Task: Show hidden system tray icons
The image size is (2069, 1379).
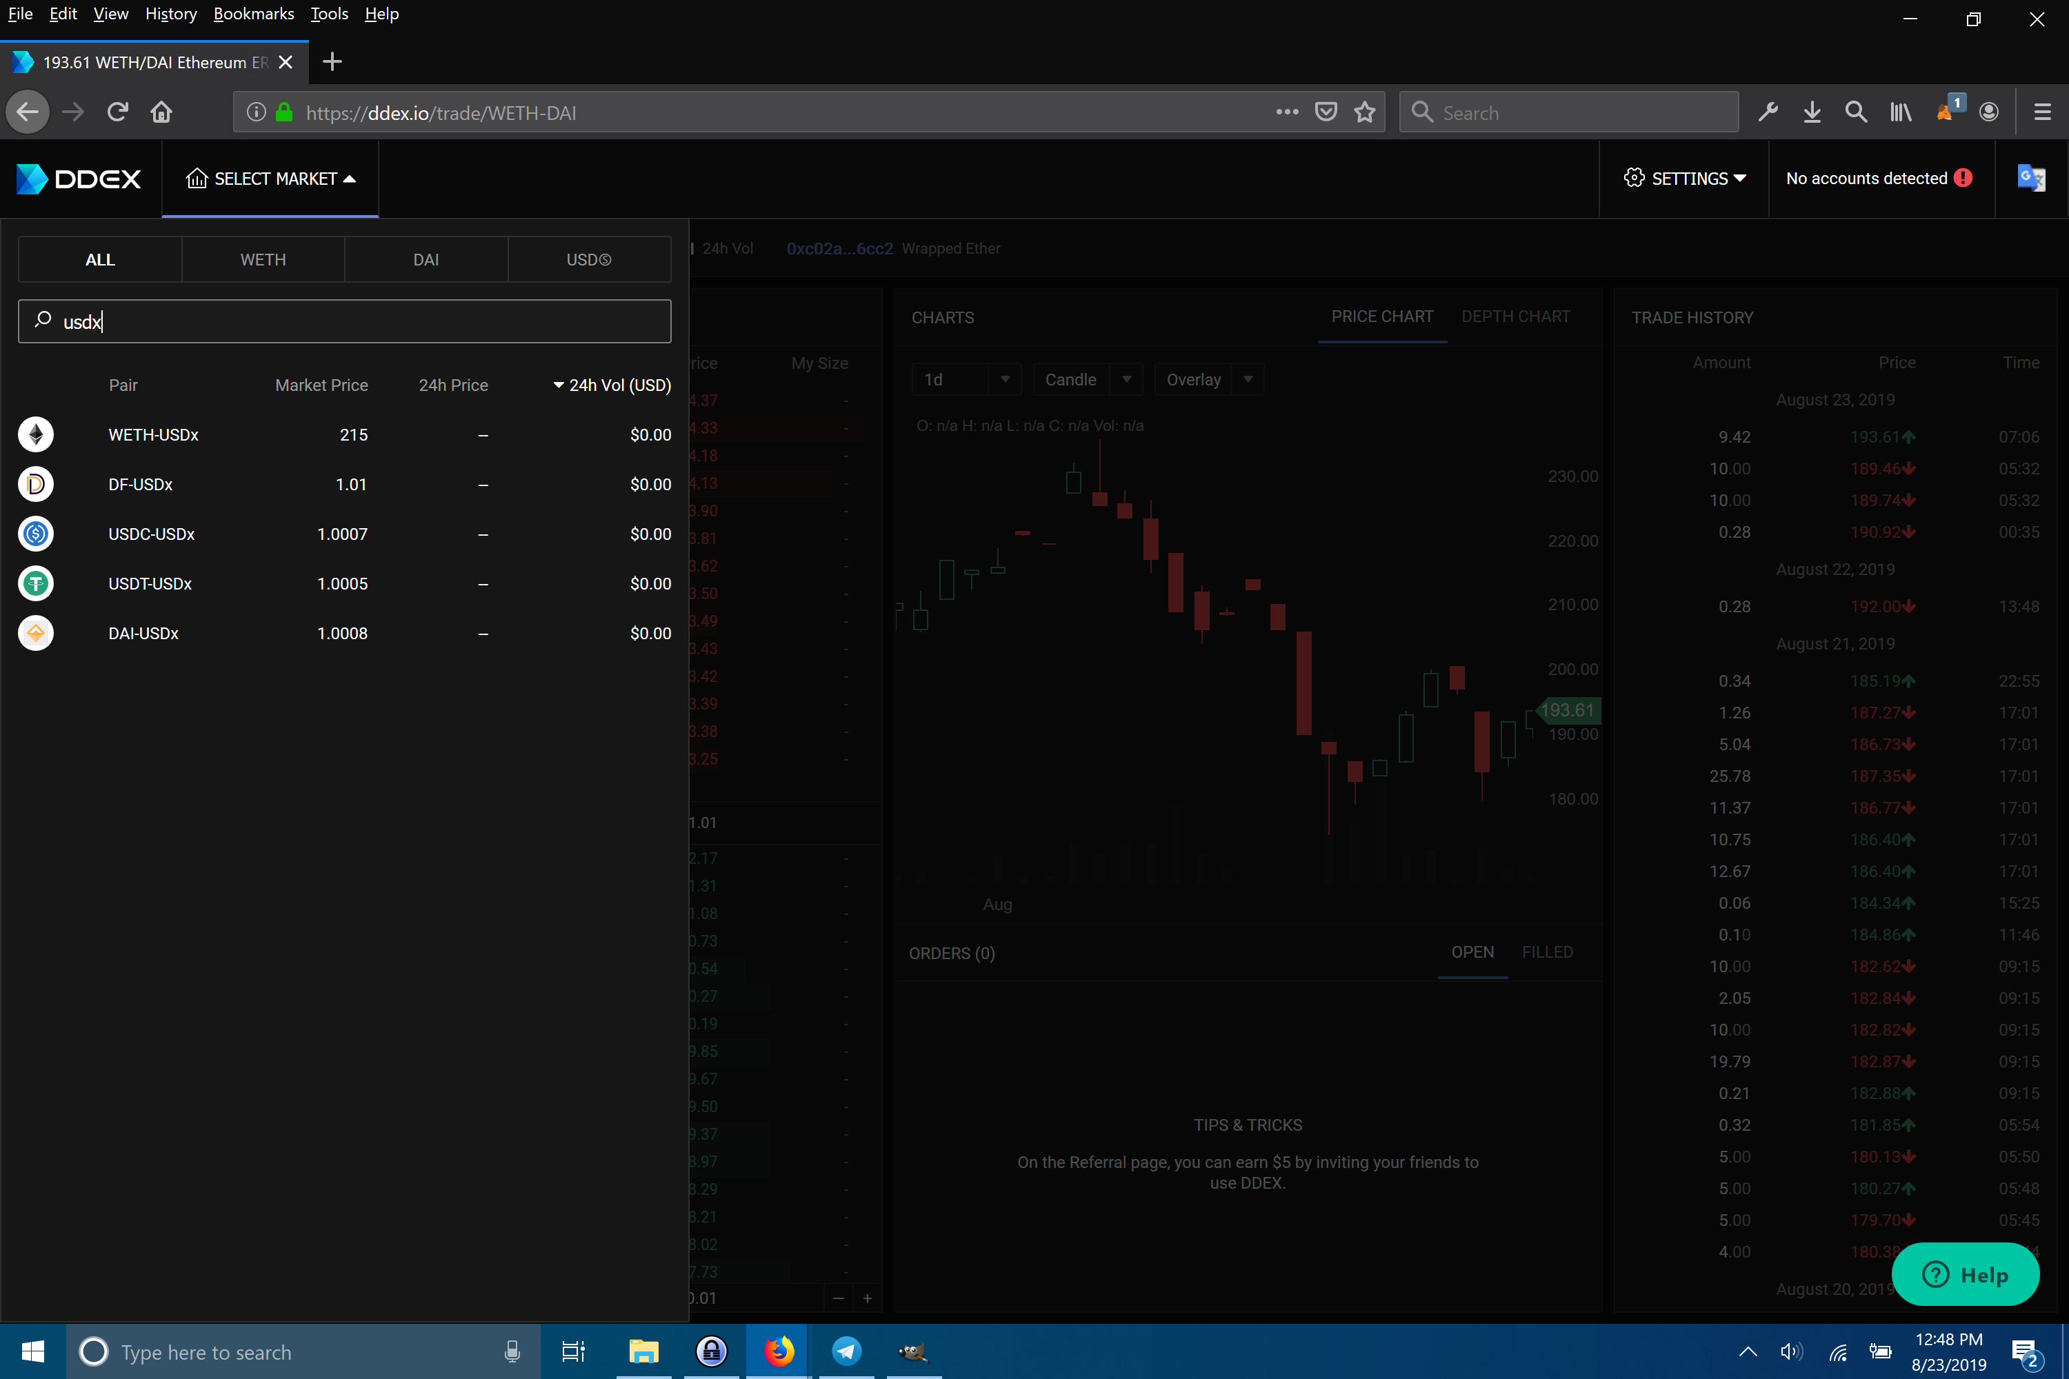Action: pyautogui.click(x=1748, y=1351)
